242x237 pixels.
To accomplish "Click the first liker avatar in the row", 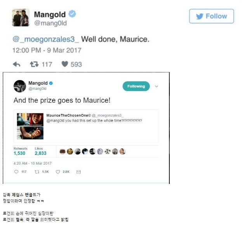I will click(x=63, y=151).
